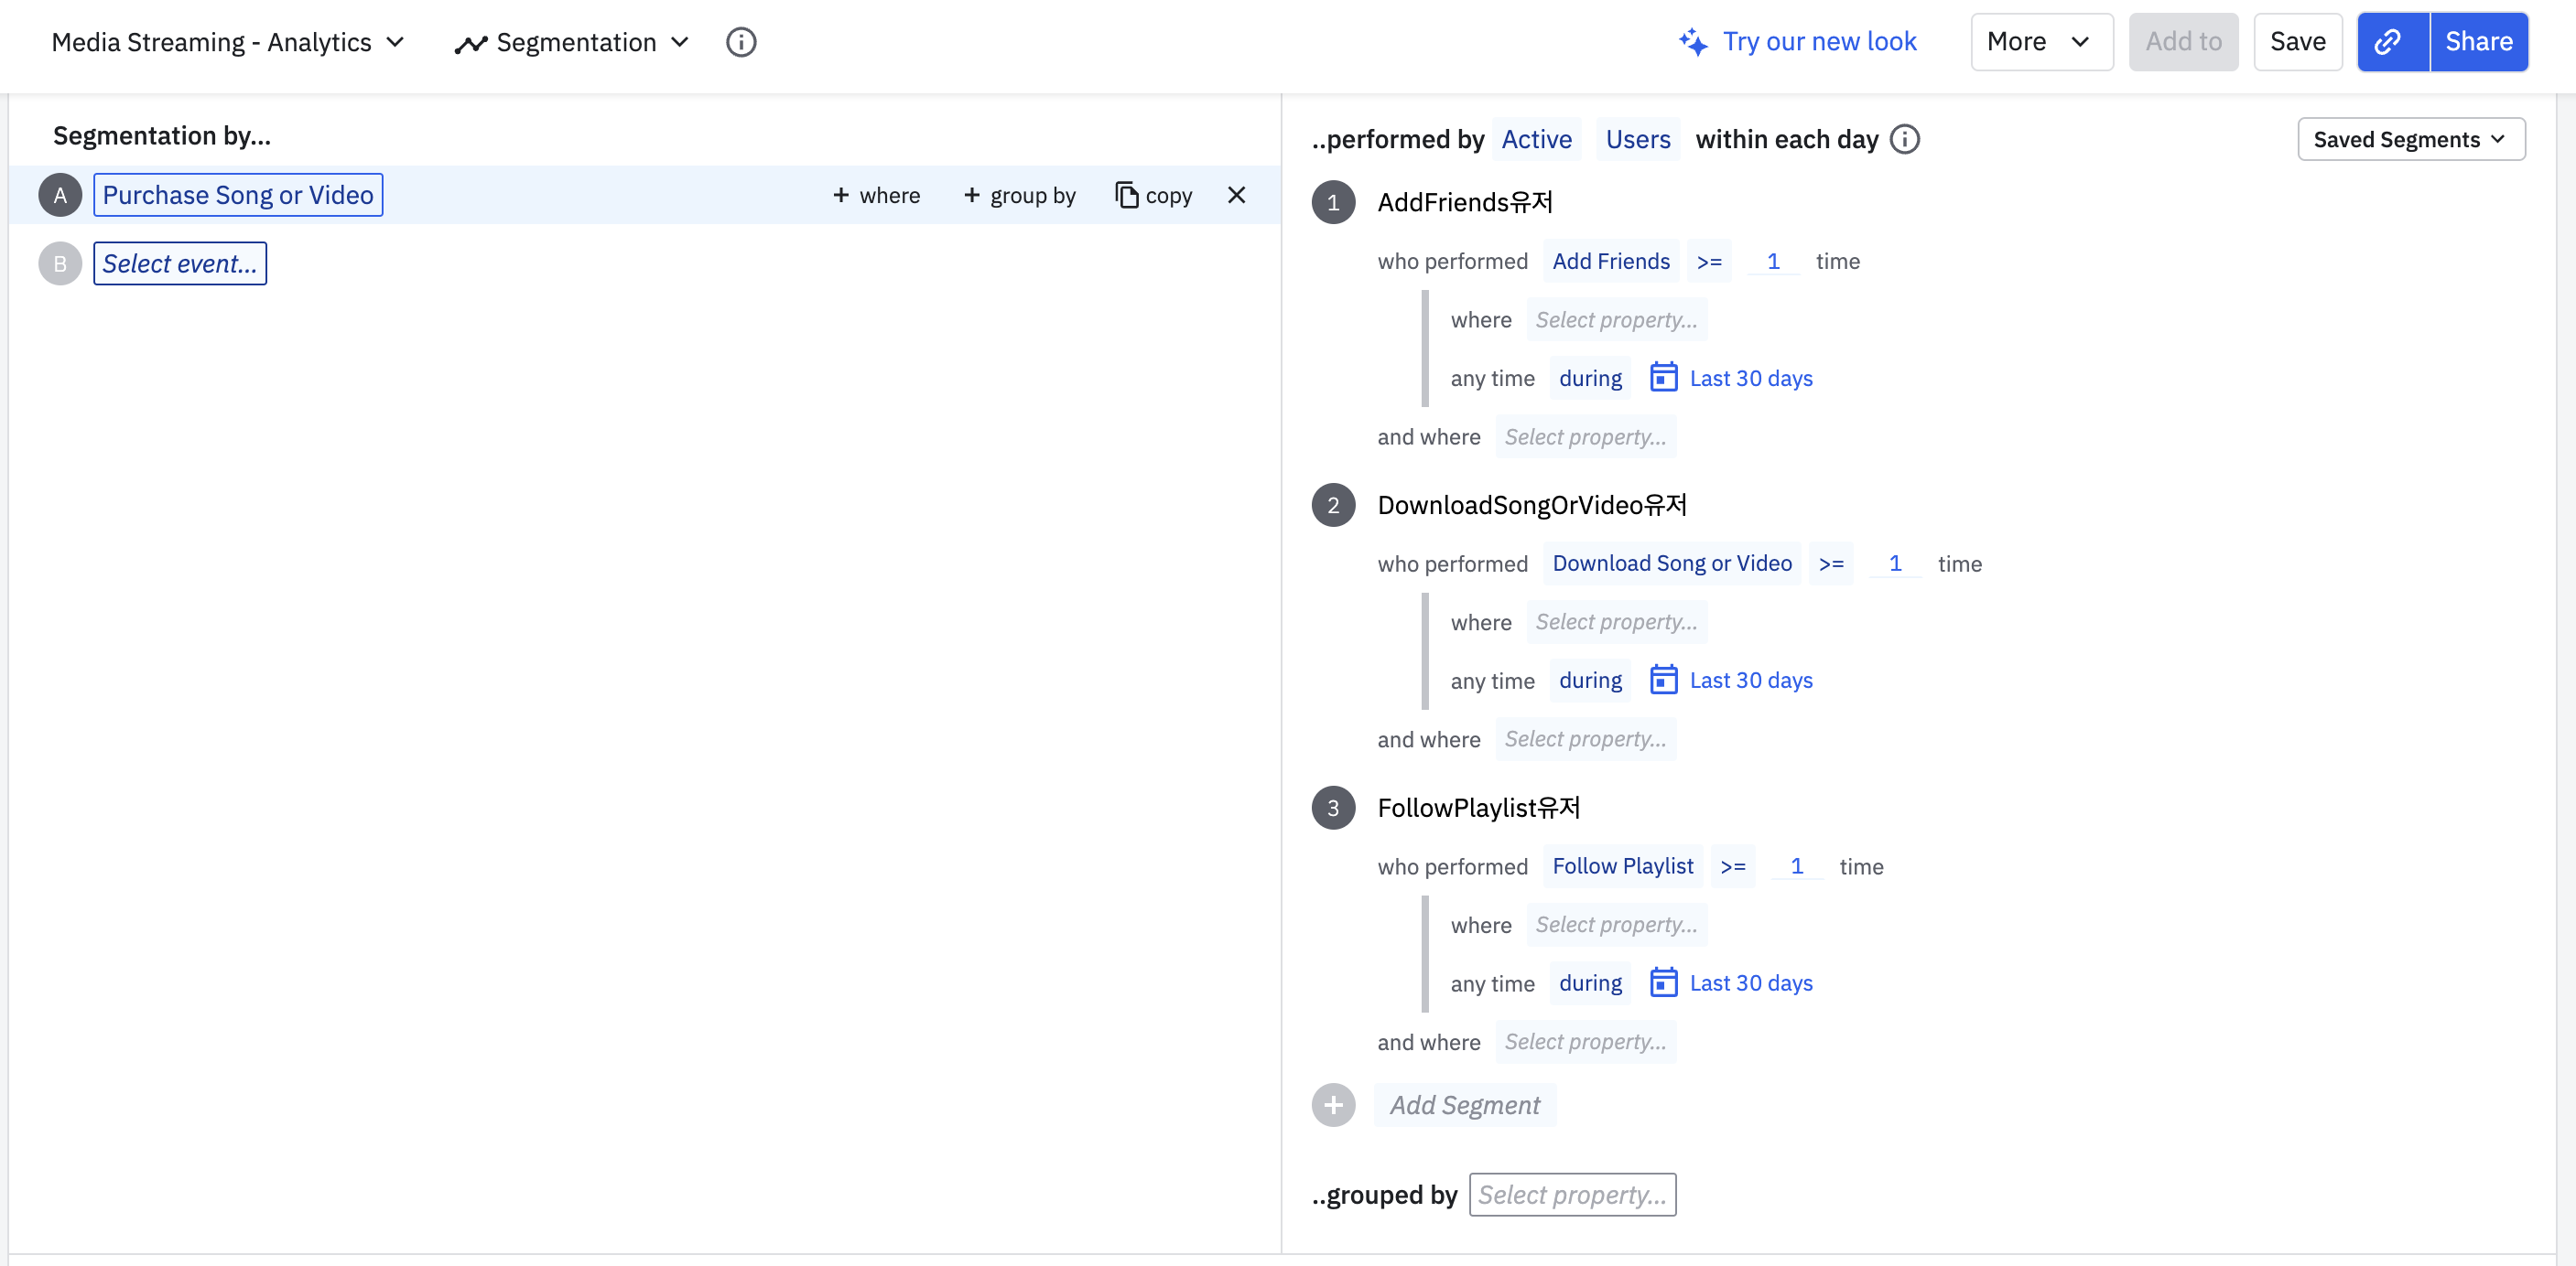Open calendar for Add Friends date range
Viewport: 2576px width, 1266px height.
tap(1663, 378)
